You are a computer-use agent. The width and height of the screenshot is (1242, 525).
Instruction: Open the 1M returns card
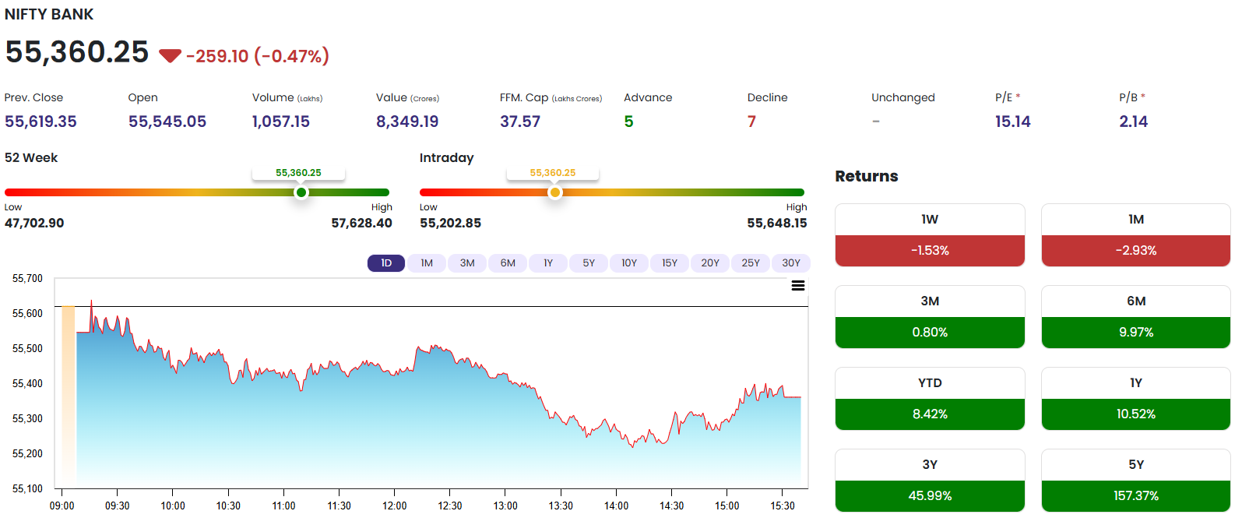(1136, 235)
